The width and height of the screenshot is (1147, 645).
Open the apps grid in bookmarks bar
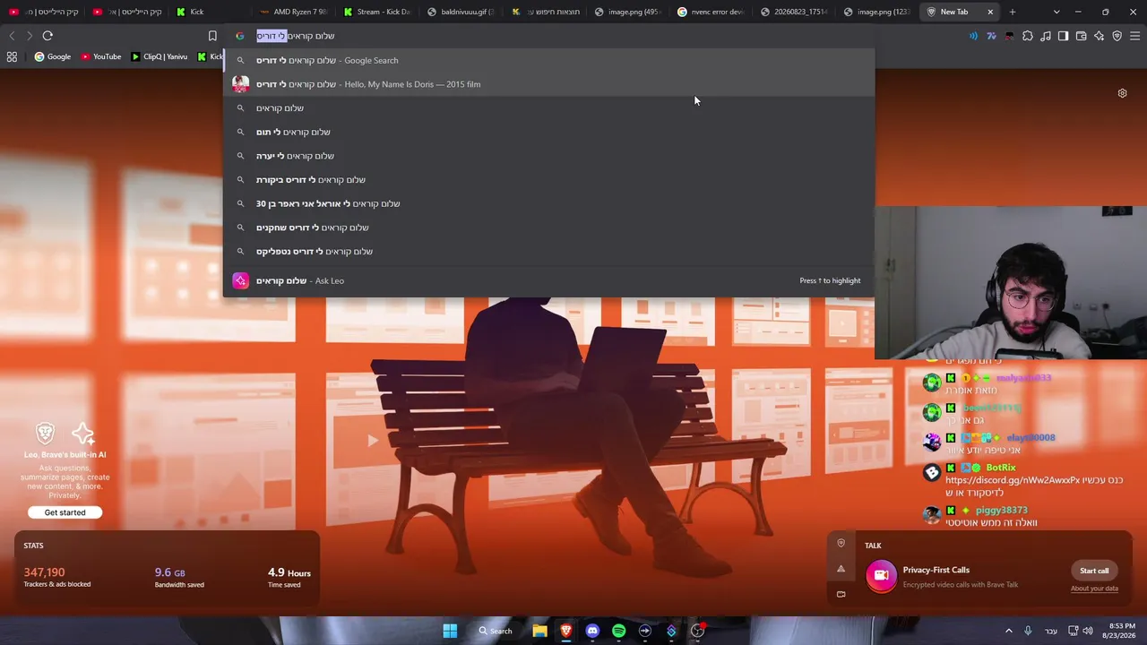[12, 56]
